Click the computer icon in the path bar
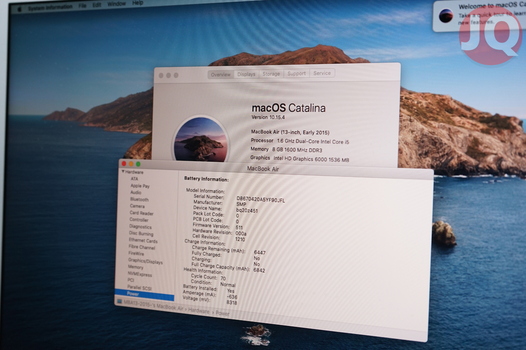Viewport: 526px width, 350px height. tap(118, 301)
